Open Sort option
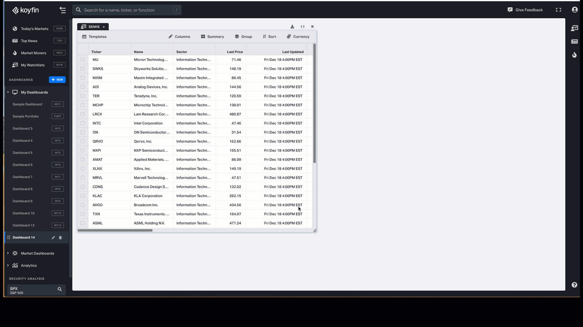This screenshot has height=327, width=583. coord(269,37)
